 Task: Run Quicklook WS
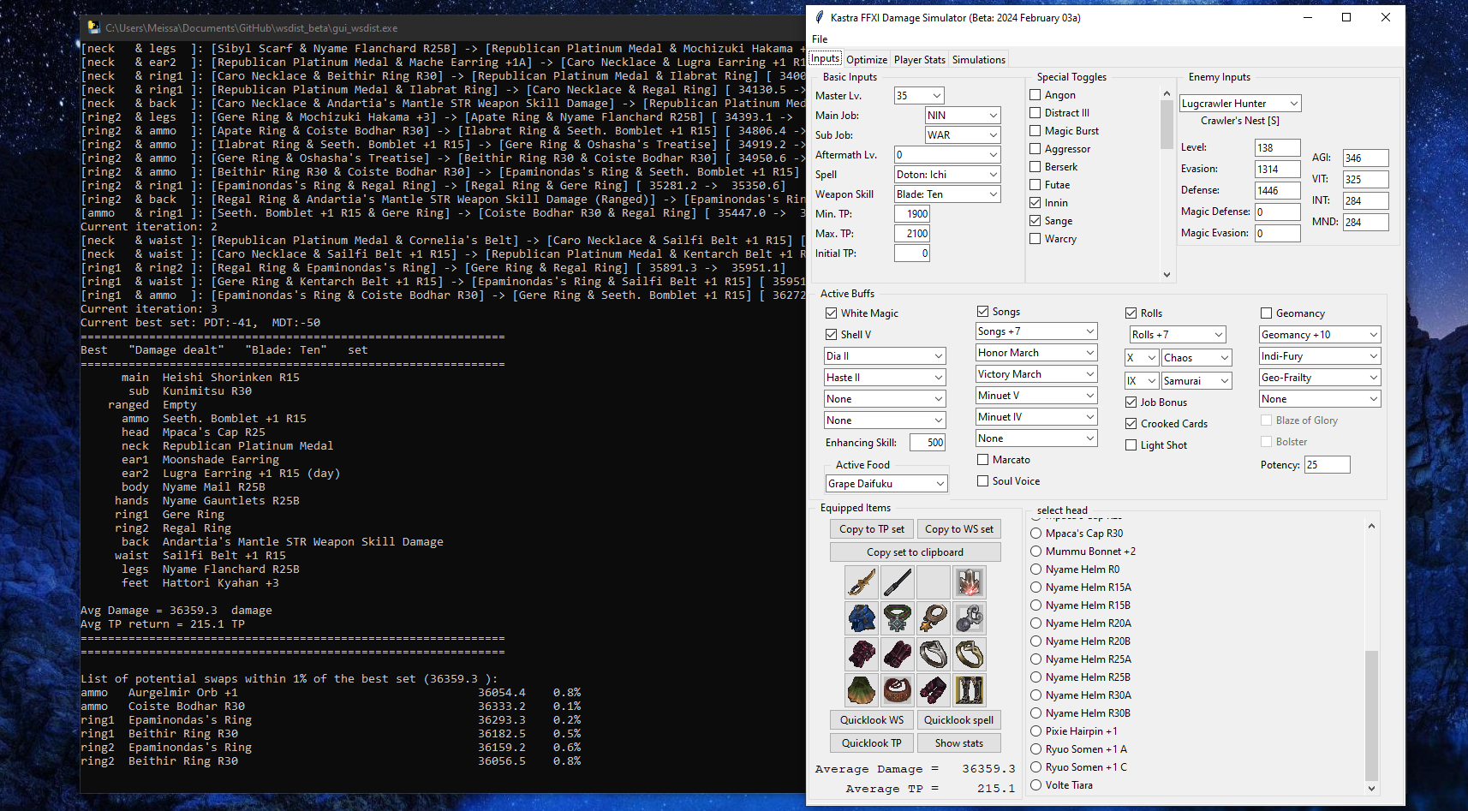(872, 720)
